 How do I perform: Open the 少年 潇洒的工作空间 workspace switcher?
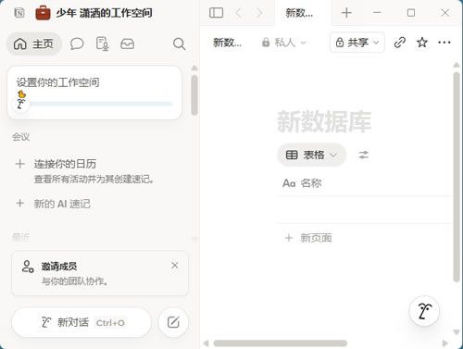(x=104, y=13)
